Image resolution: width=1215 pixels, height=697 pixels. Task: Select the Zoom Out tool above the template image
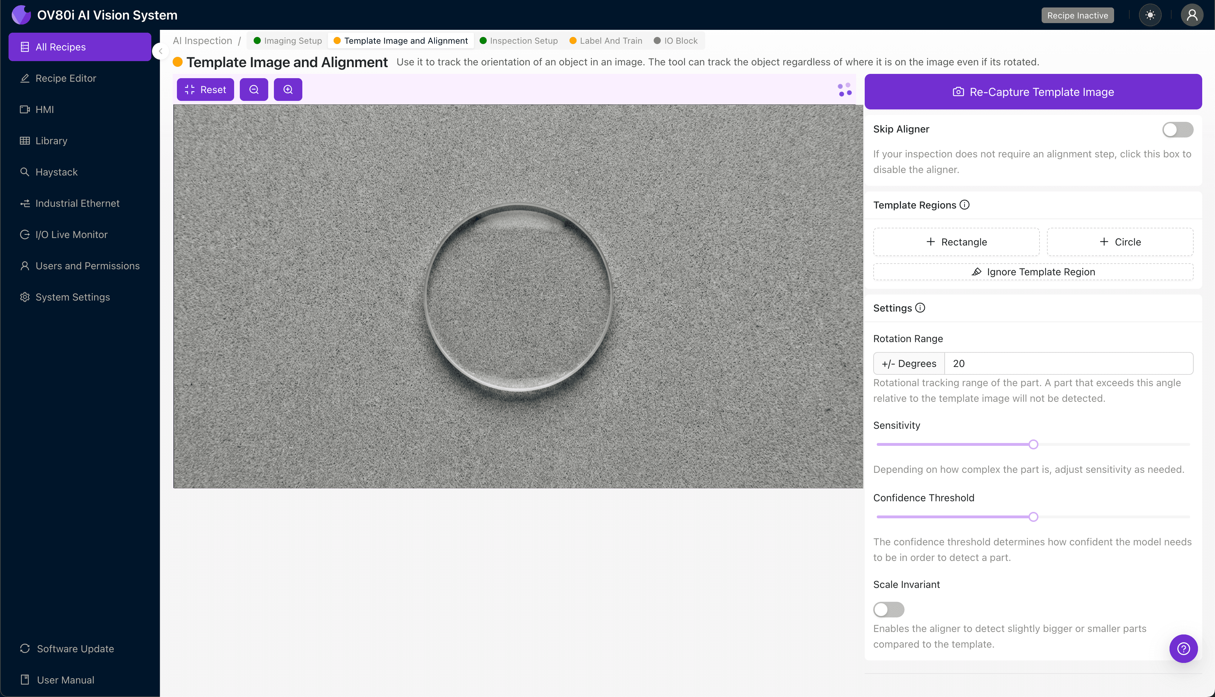pyautogui.click(x=254, y=89)
